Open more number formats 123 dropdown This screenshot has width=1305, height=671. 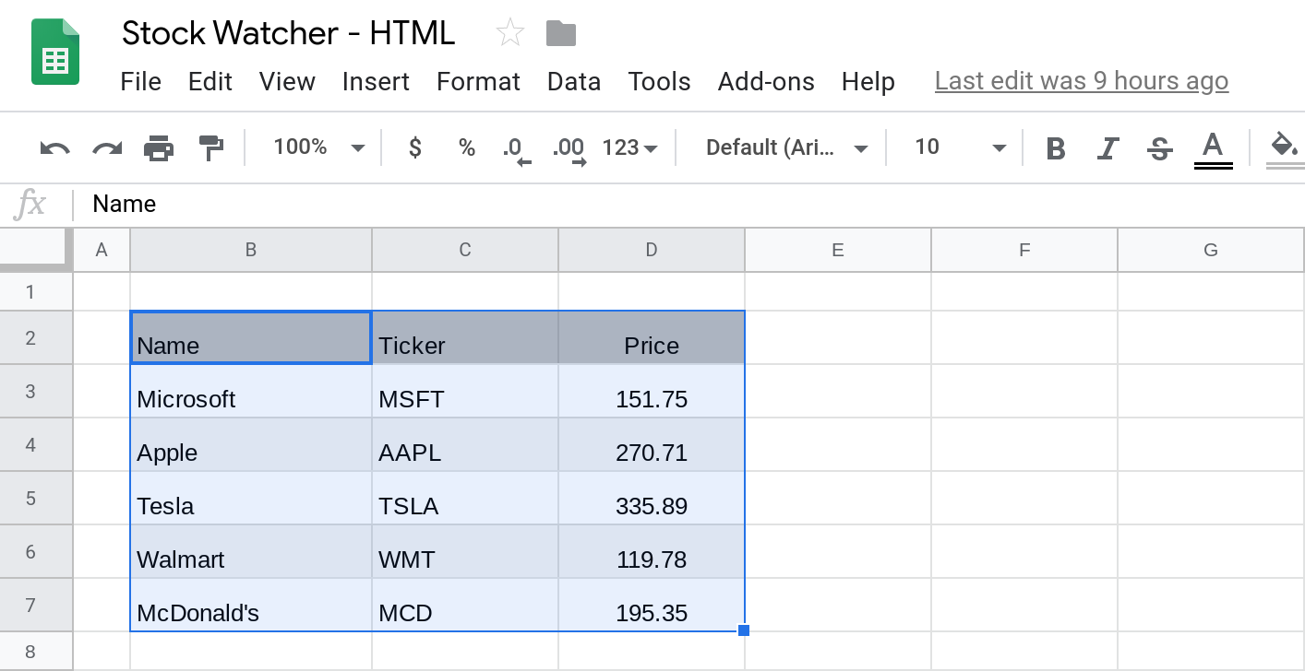[x=629, y=147]
